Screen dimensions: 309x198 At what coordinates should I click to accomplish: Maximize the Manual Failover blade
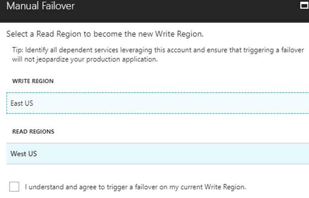point(305,5)
